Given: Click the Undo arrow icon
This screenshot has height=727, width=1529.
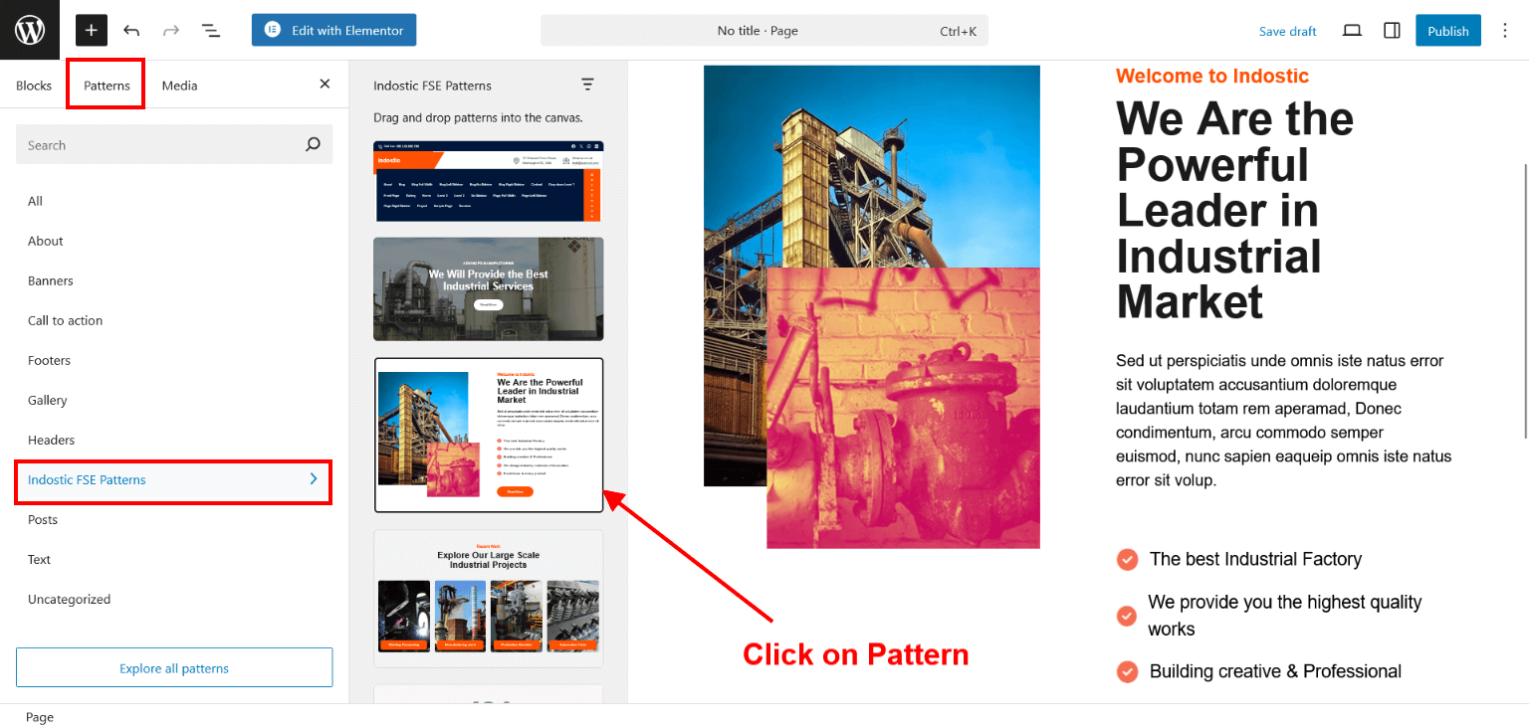Looking at the screenshot, I should click(x=131, y=30).
